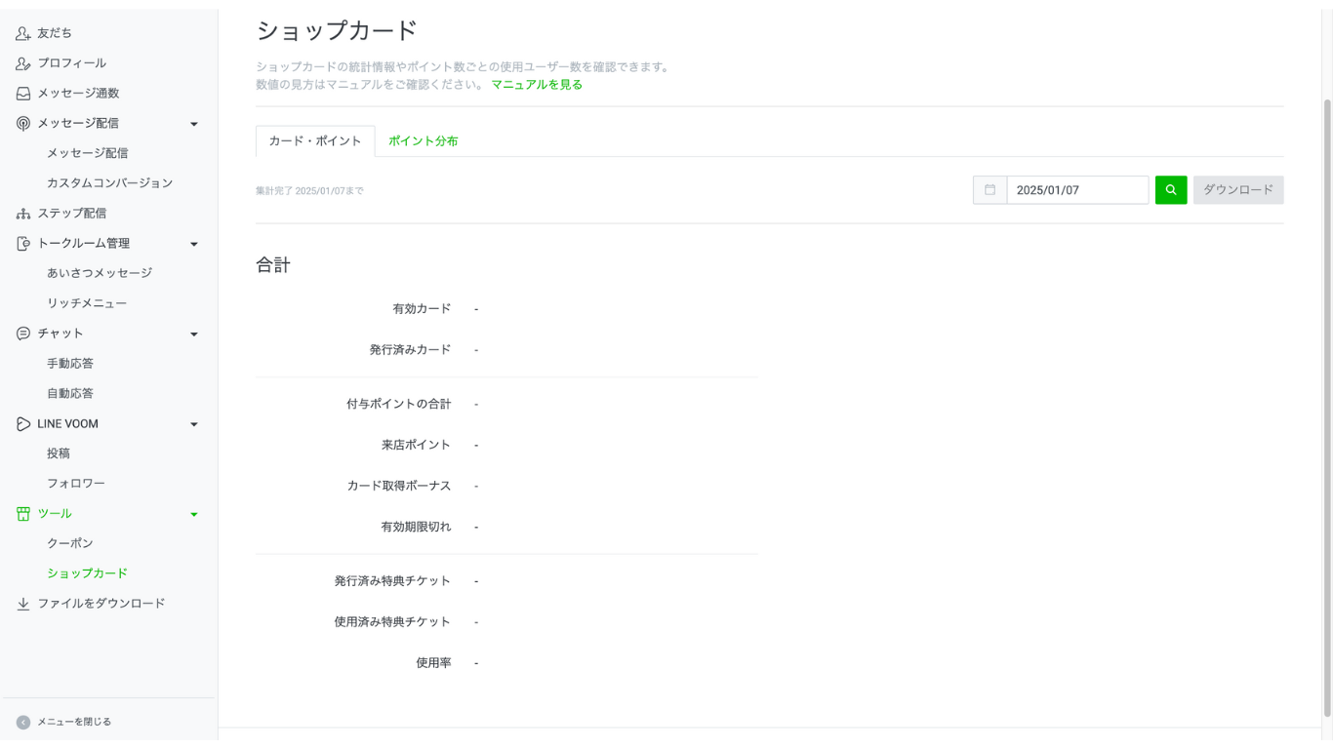Click the 発行済みカード label
1333x749 pixels.
[x=410, y=350]
